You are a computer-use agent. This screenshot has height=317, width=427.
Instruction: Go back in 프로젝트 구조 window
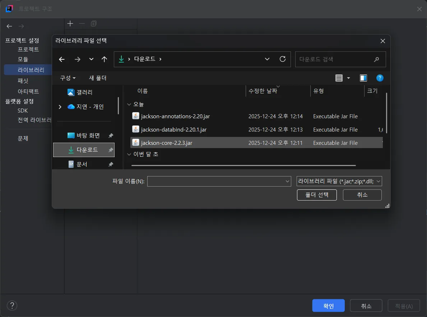click(10, 27)
